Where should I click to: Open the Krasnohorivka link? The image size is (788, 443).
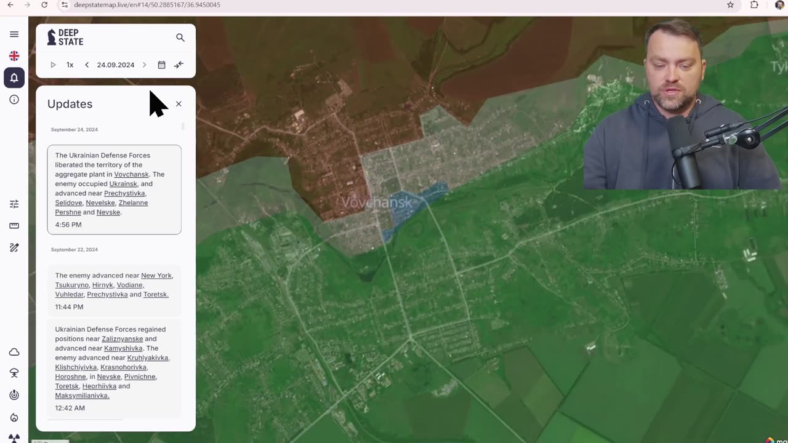pyautogui.click(x=124, y=367)
